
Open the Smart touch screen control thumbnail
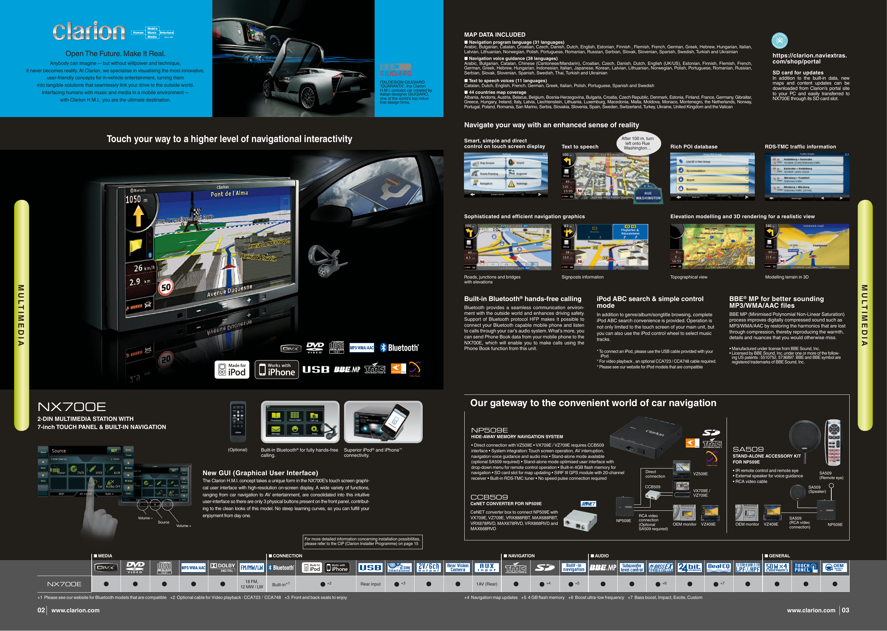pos(506,175)
